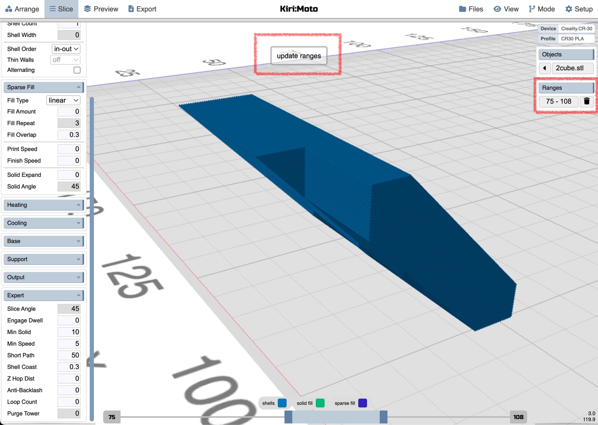The image size is (598, 425).
Task: Open the Shell Order in-out dropdown
Action: [66, 49]
